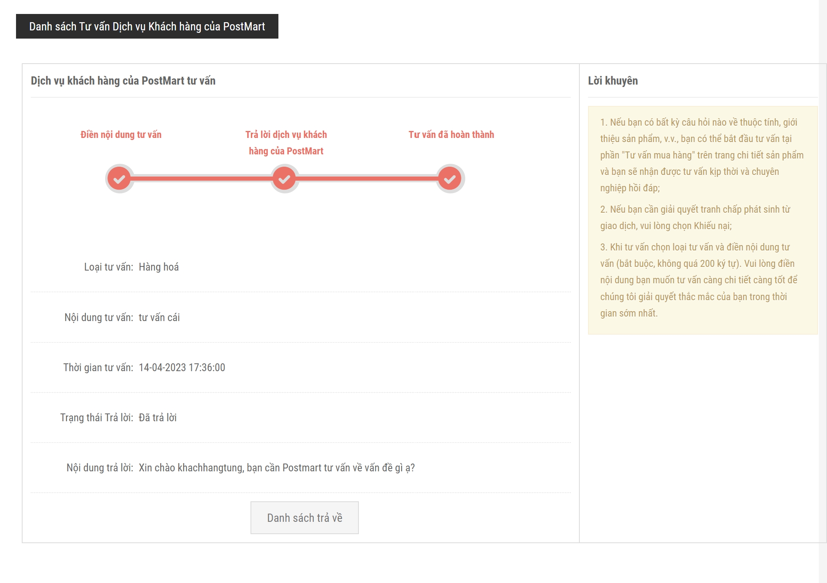Click the consultation type value 'Hàng hoá'
Screen dimensions: 827x583
(159, 267)
